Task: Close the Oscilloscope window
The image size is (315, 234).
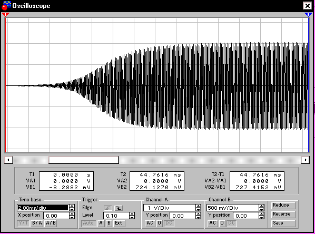Action: click(x=308, y=6)
